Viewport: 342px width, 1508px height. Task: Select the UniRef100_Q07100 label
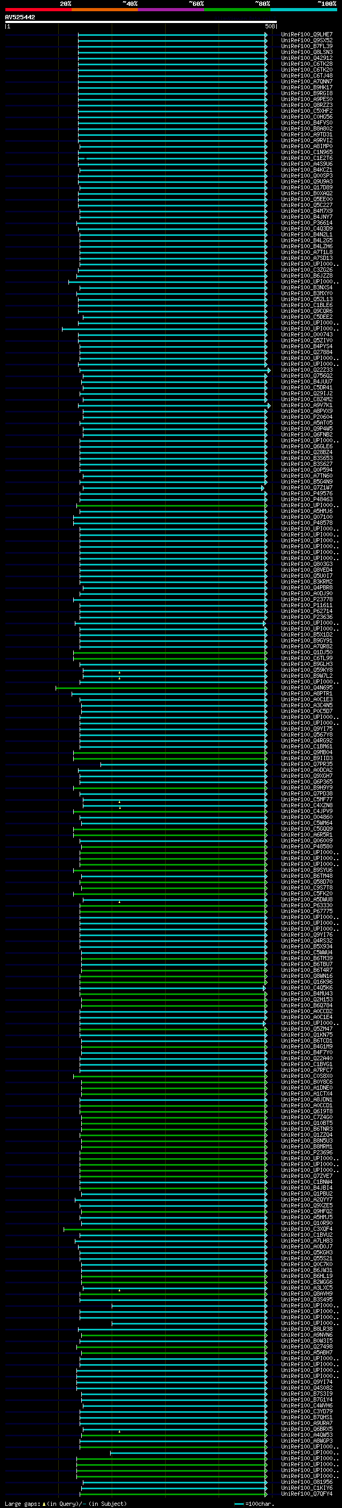[306, 517]
